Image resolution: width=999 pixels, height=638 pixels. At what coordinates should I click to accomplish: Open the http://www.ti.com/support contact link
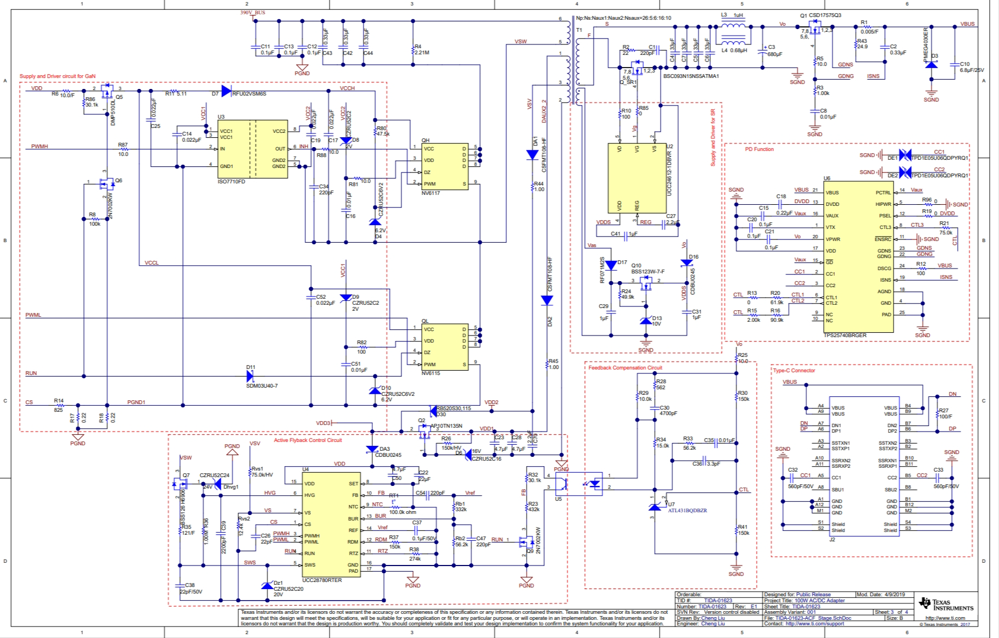click(814, 624)
